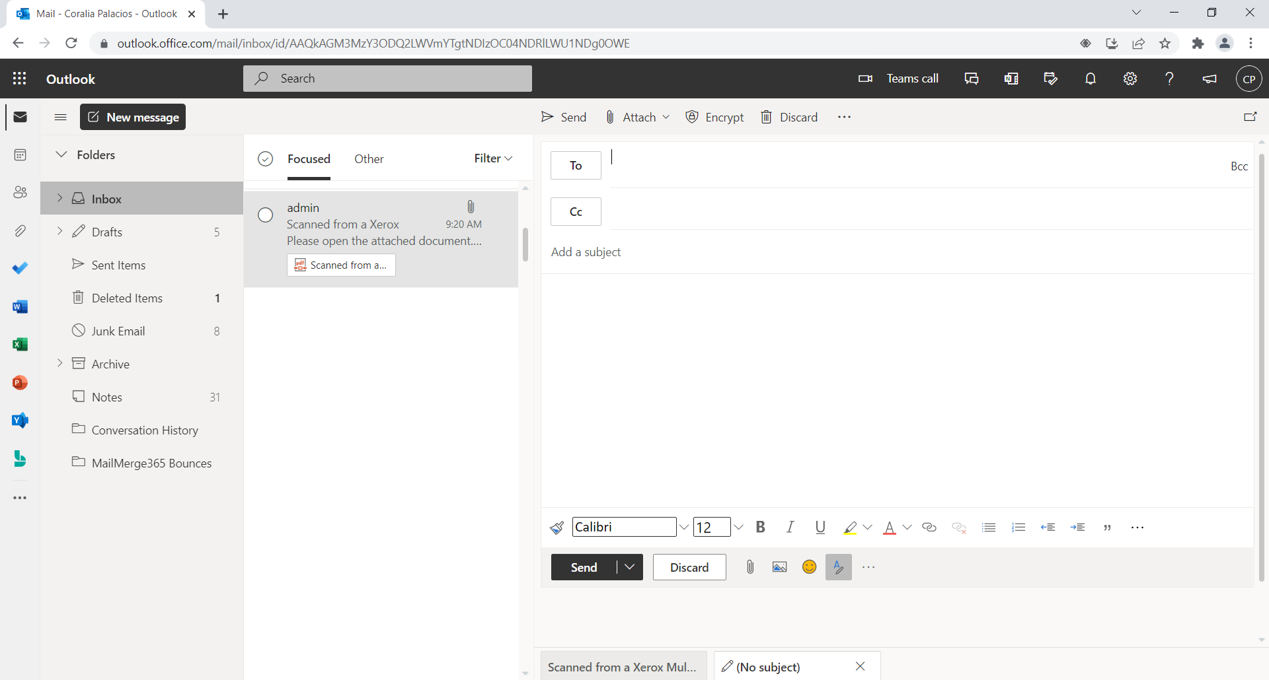Open the Send options dropdown arrow
This screenshot has width=1269, height=680.
(x=630, y=567)
